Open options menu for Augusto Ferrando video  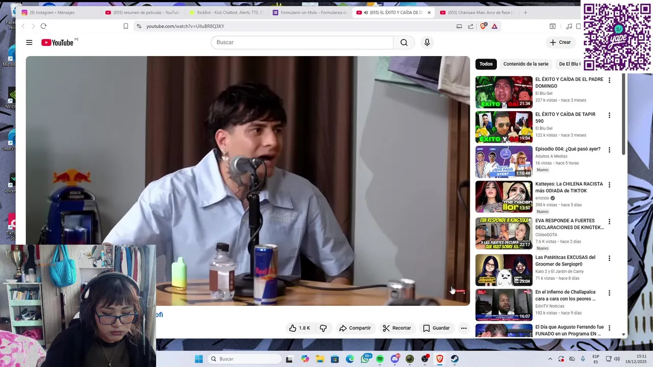[x=609, y=328]
